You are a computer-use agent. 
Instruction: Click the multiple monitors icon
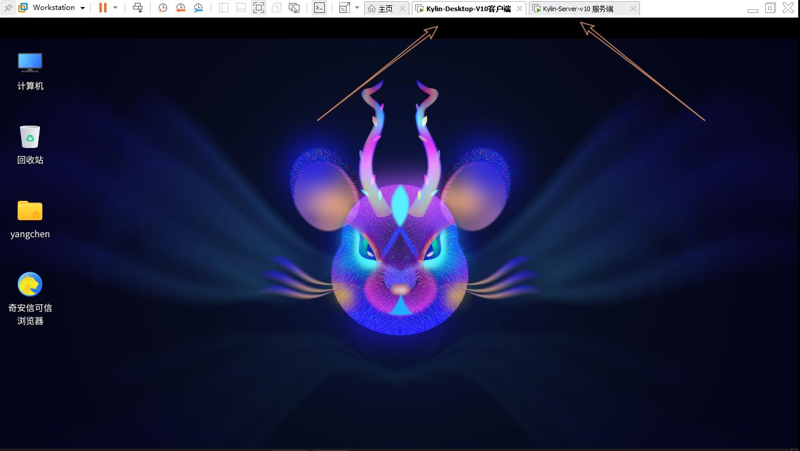click(x=294, y=8)
